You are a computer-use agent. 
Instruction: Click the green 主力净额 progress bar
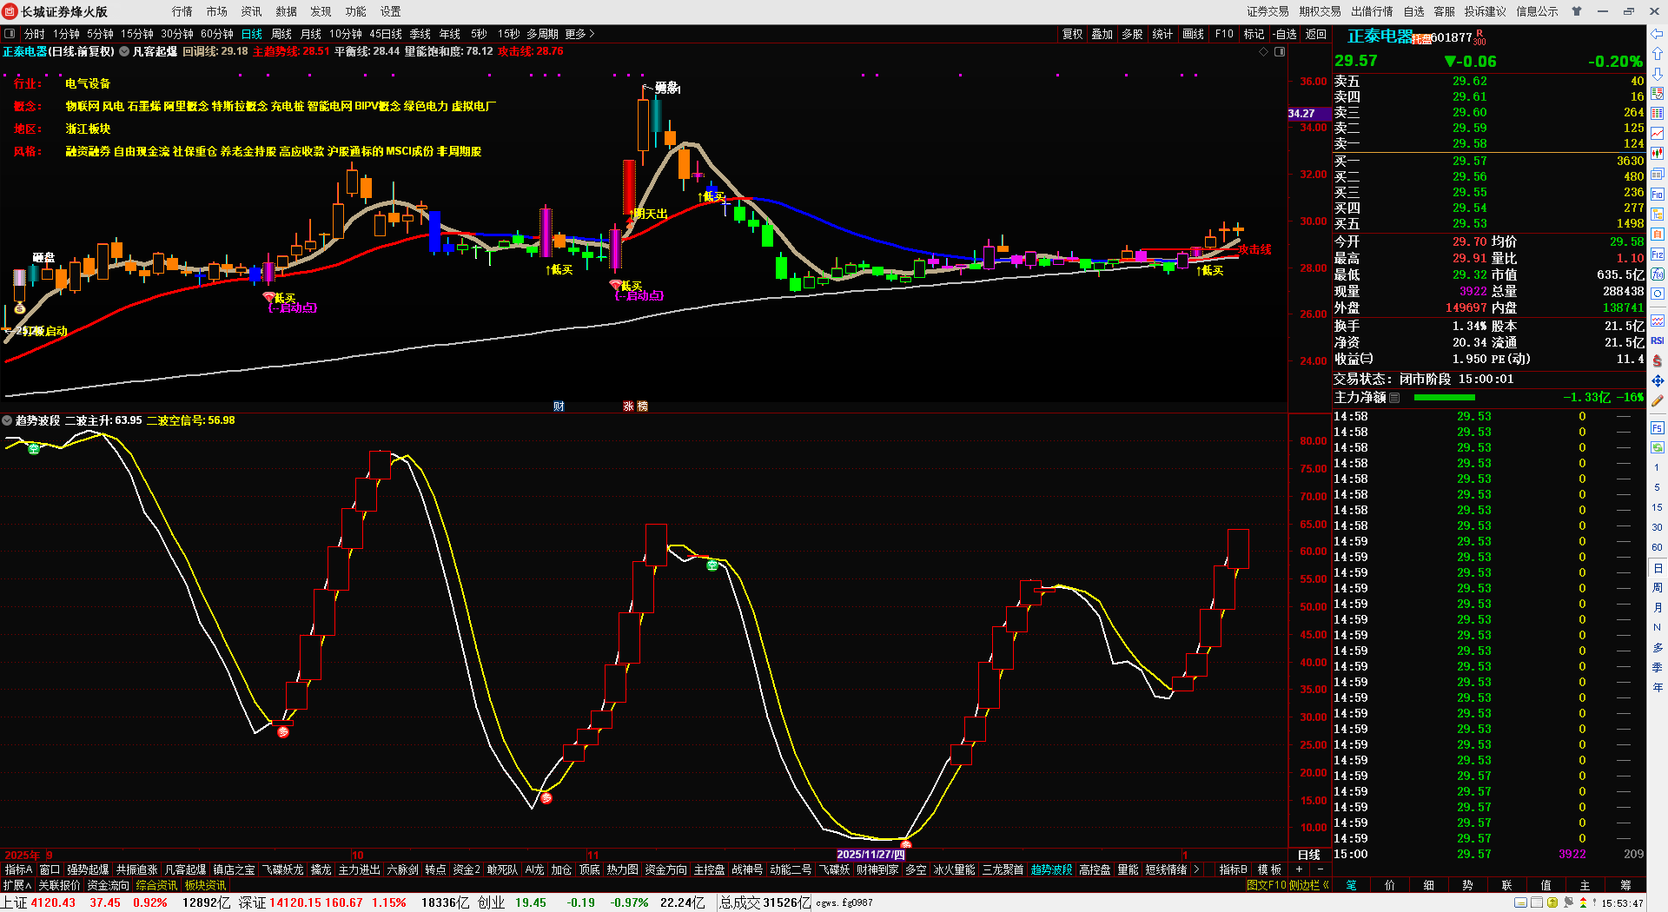tap(1445, 398)
